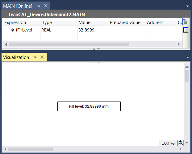Close the MAIN [Online] tab
This screenshot has width=192, height=154.
(46, 6)
